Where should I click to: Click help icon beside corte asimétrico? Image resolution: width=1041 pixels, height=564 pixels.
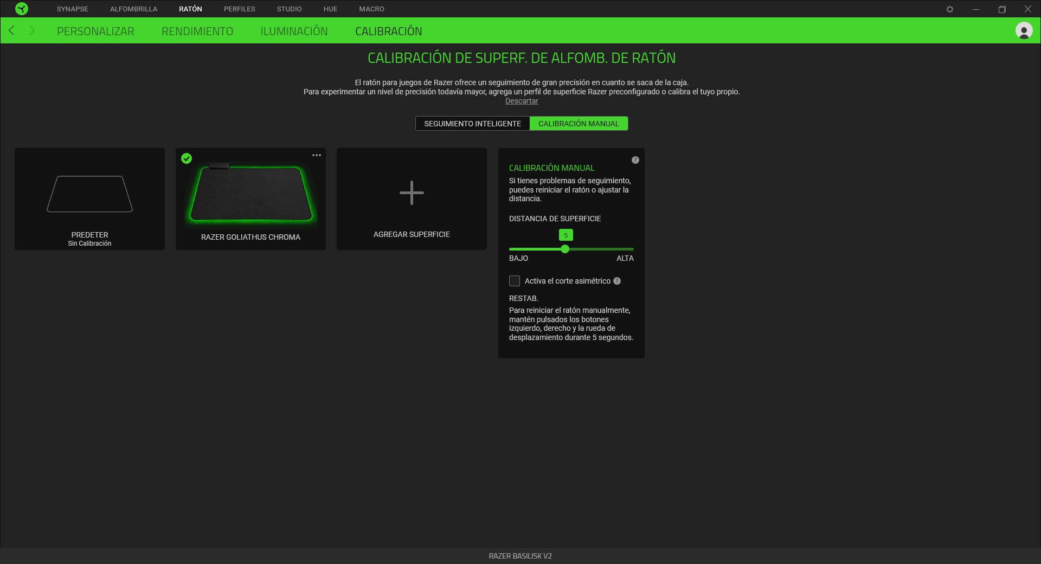(x=617, y=281)
